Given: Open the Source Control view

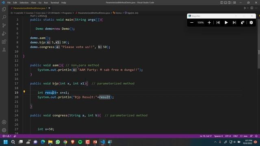Looking at the screenshot, I should pos(4,25).
